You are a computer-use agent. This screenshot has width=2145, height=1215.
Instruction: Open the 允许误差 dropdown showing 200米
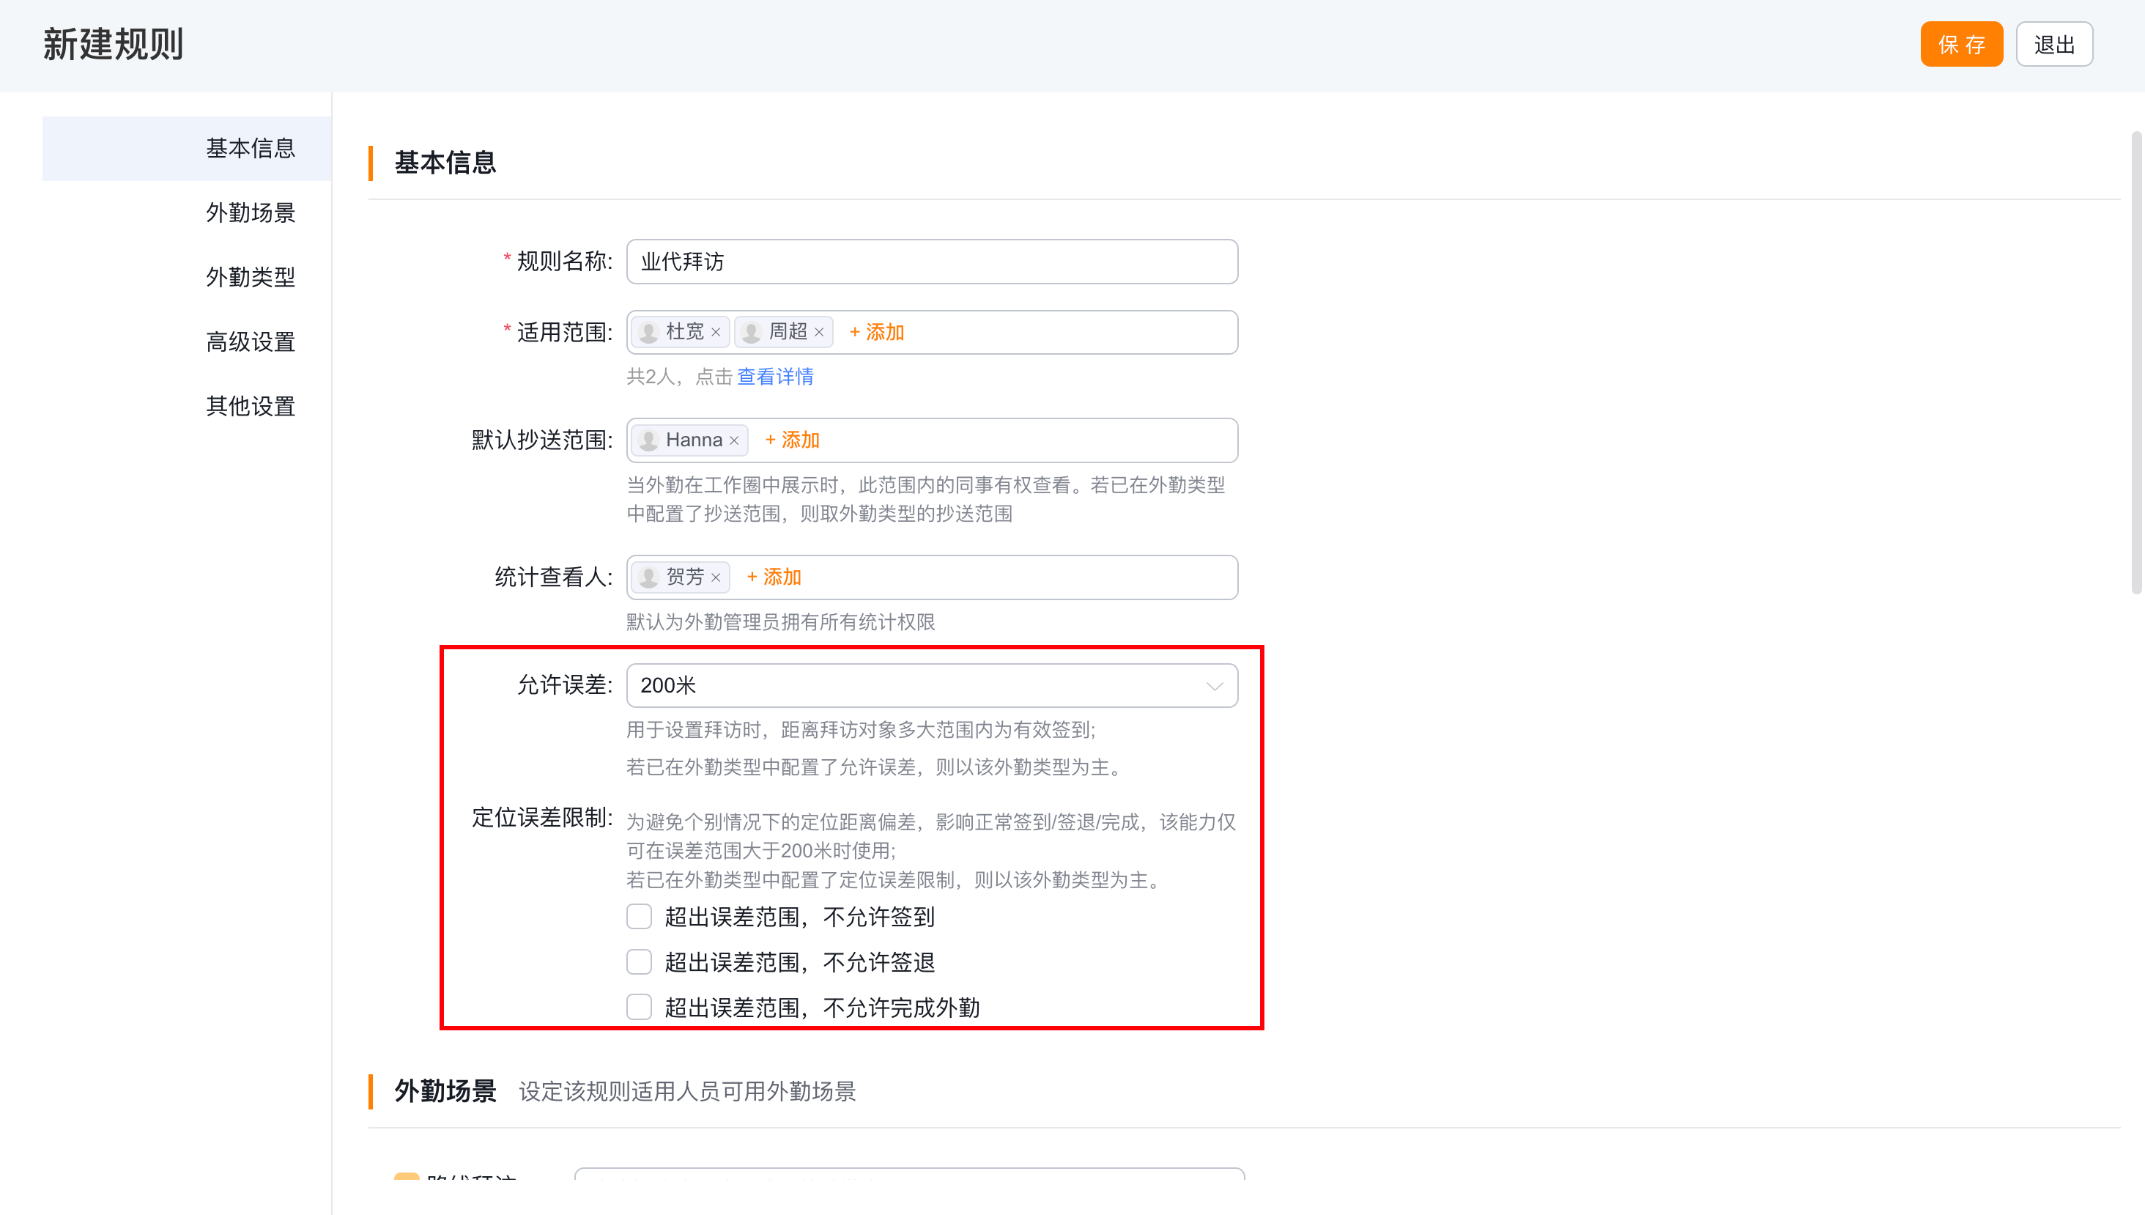click(x=932, y=686)
